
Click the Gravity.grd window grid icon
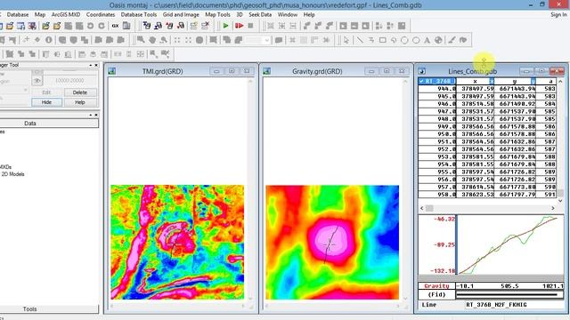267,71
